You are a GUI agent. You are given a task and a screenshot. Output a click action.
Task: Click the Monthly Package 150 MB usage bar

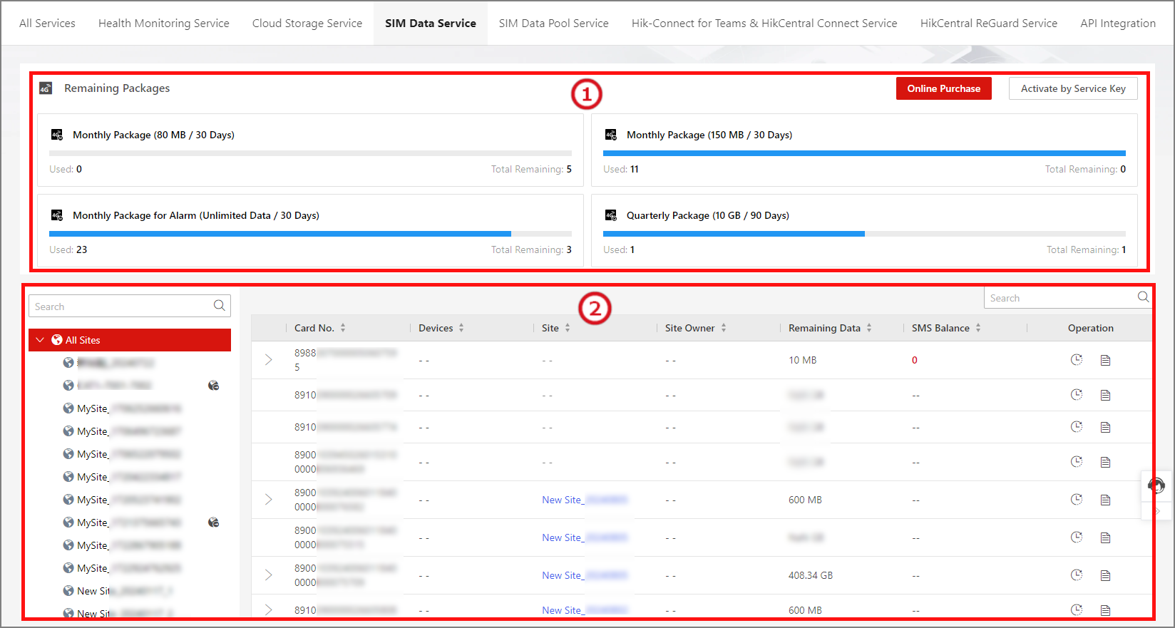point(864,153)
